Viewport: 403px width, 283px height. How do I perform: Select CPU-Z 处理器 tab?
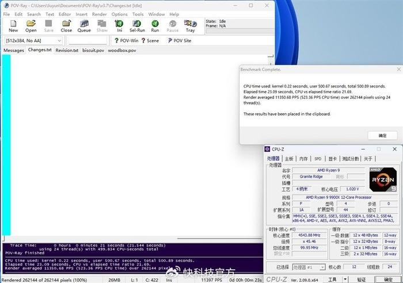273,158
